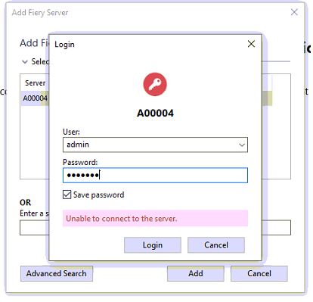Cancel the Add Fiery Server window
Viewport: 313px width, 302px height.
click(x=259, y=273)
